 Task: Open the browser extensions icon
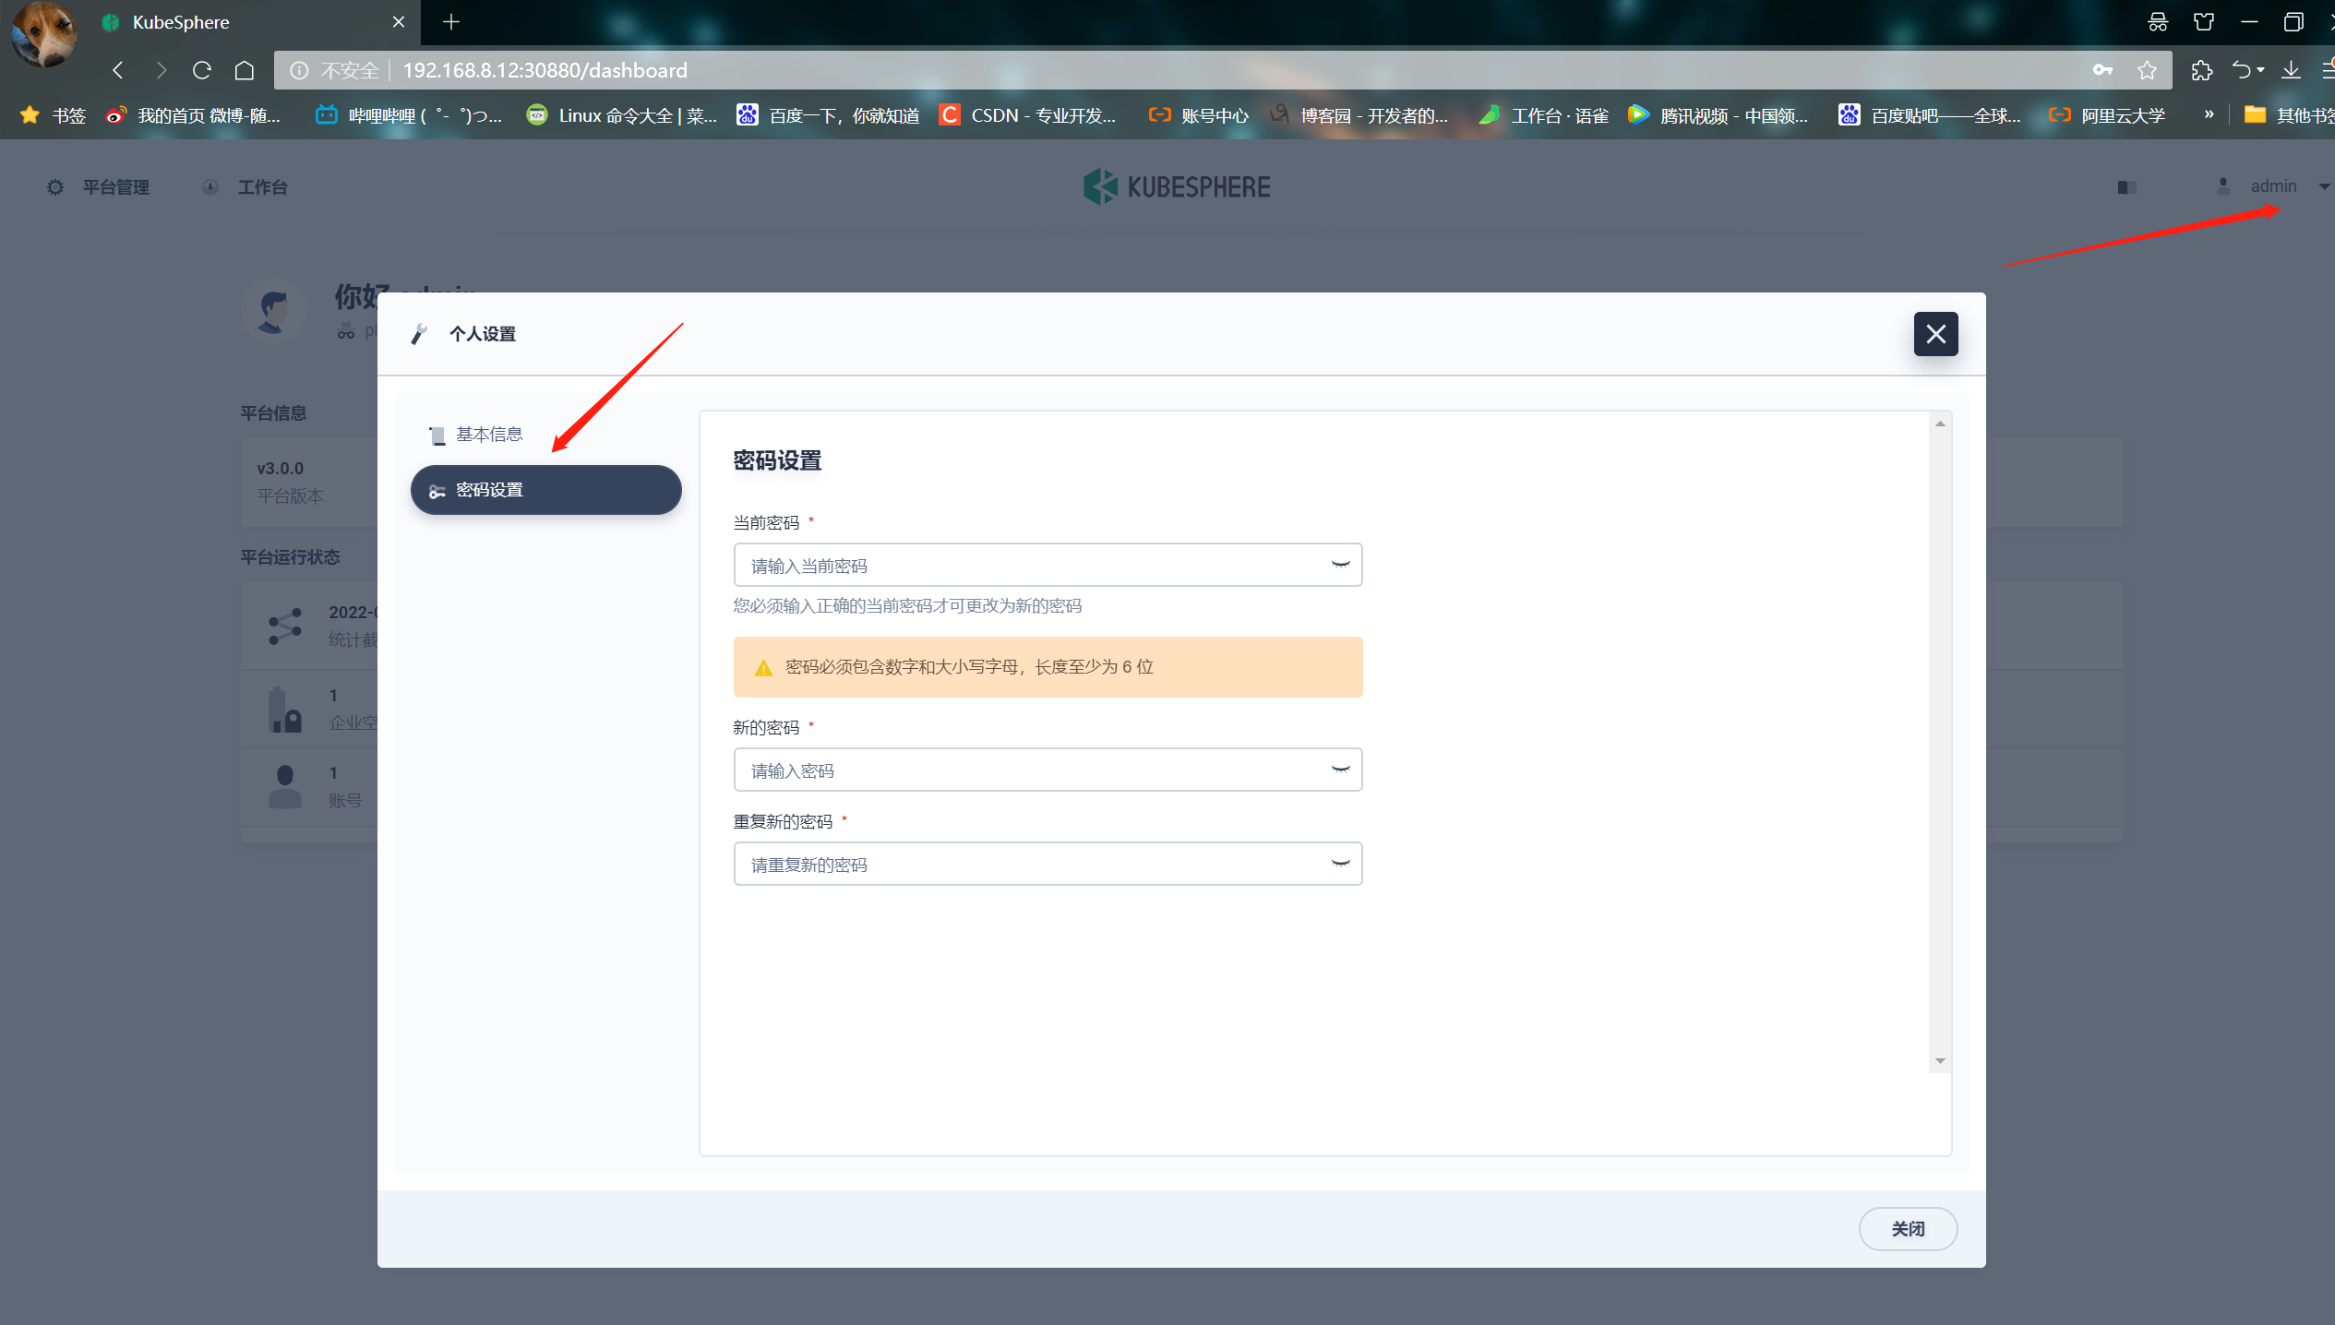coord(2201,70)
